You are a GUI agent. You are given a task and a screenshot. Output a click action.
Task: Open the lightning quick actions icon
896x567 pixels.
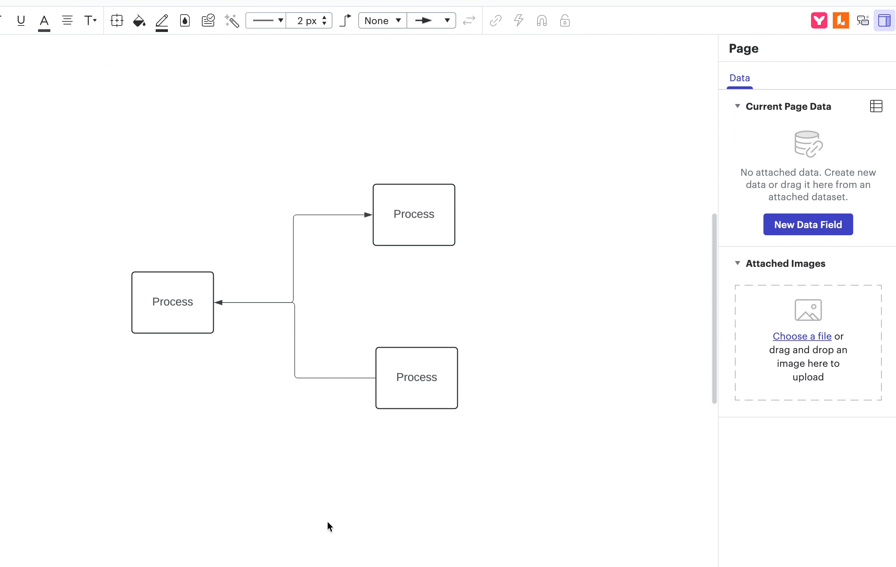[518, 21]
